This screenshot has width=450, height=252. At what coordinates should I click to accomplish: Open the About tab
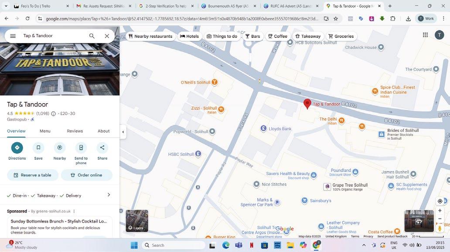pyautogui.click(x=104, y=131)
